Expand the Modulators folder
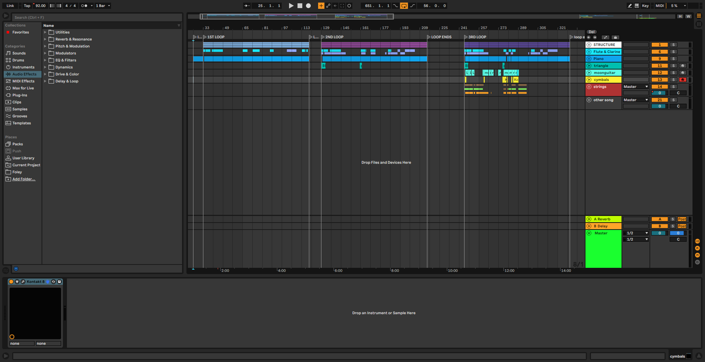The height and width of the screenshot is (362, 705). pyautogui.click(x=45, y=53)
